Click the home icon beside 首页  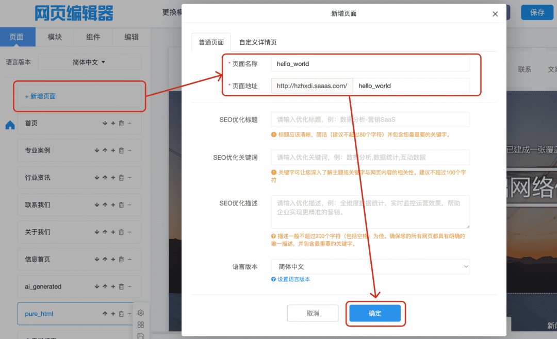(10, 125)
